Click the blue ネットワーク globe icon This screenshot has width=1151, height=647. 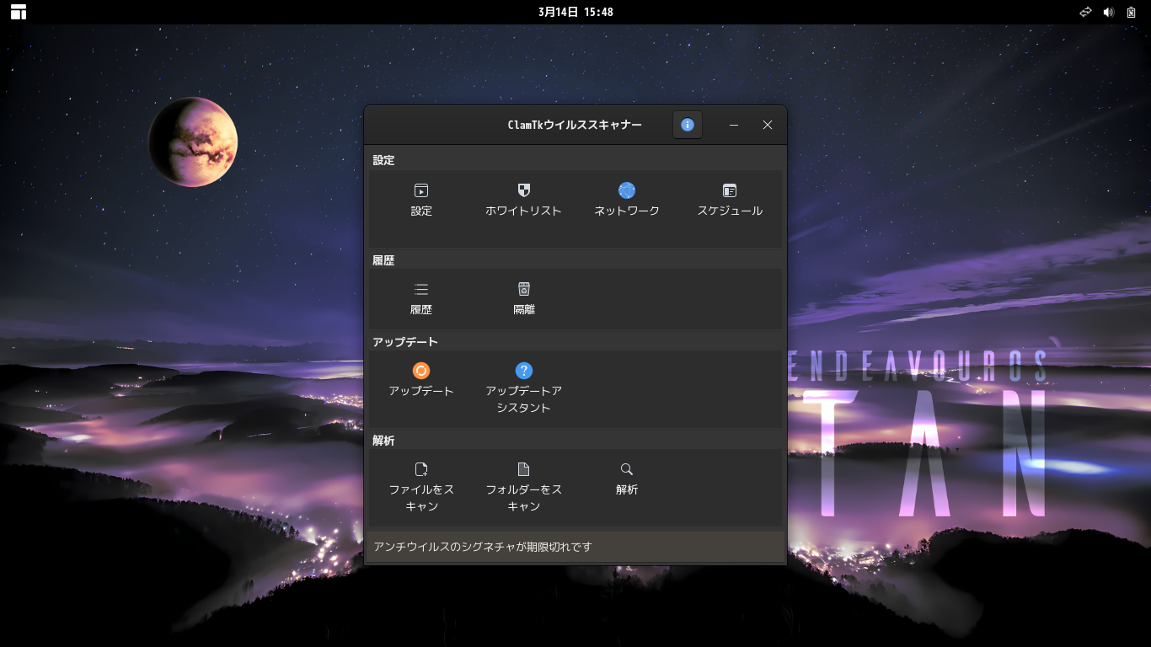click(626, 190)
